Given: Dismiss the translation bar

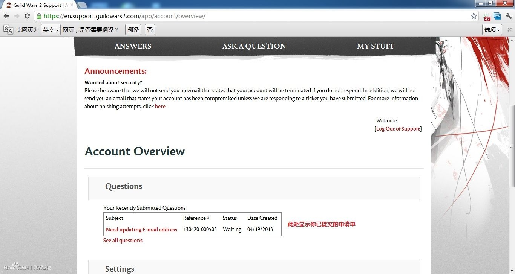Looking at the screenshot, I should 509,30.
